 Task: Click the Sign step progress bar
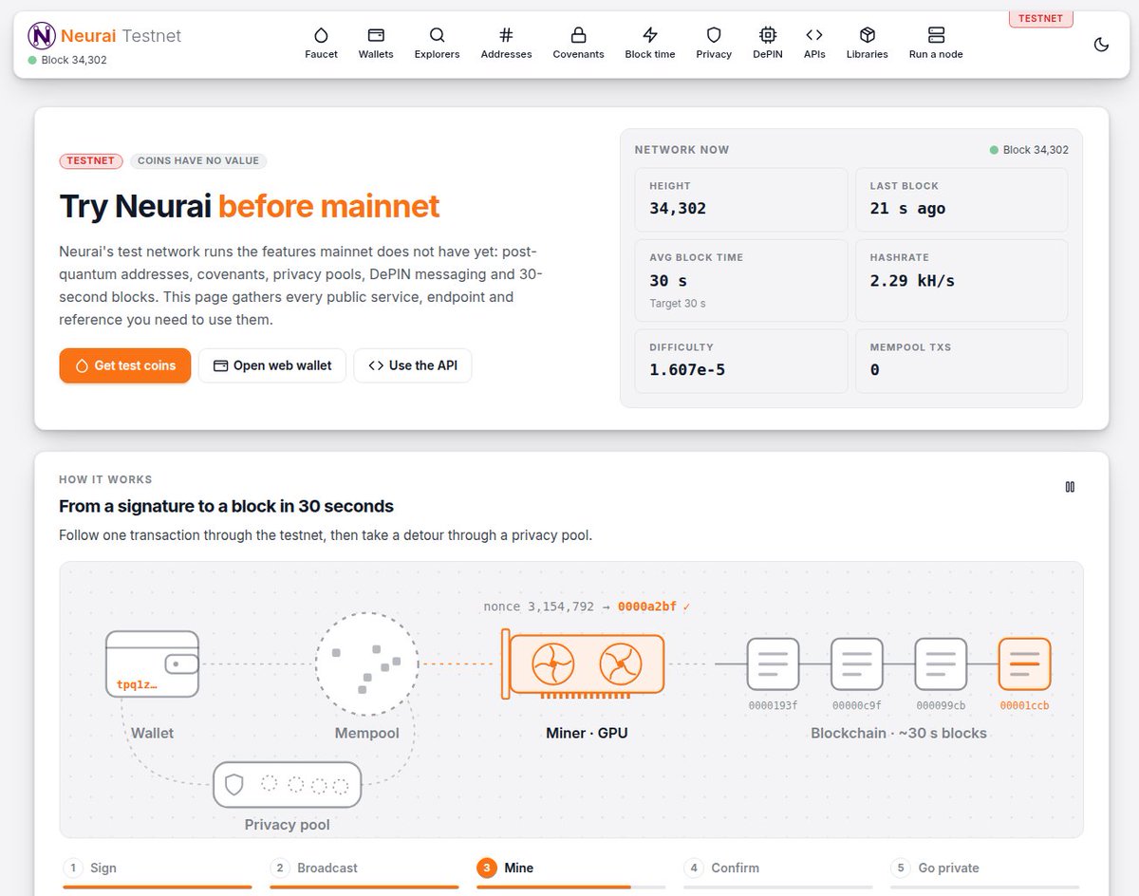[158, 887]
